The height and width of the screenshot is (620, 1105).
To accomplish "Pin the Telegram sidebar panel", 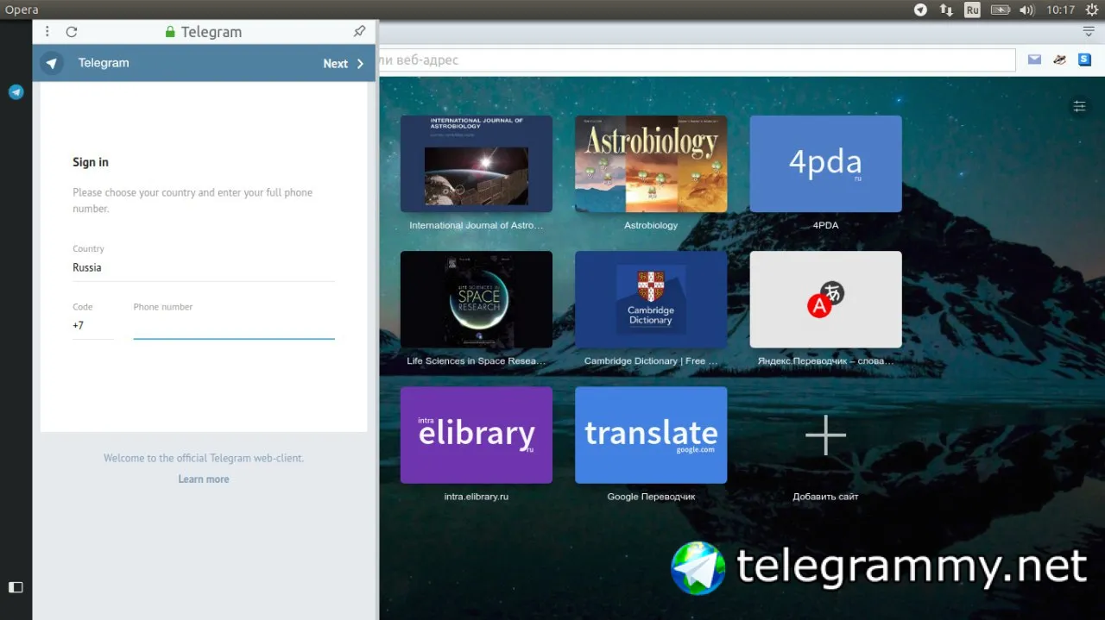I will [x=360, y=31].
